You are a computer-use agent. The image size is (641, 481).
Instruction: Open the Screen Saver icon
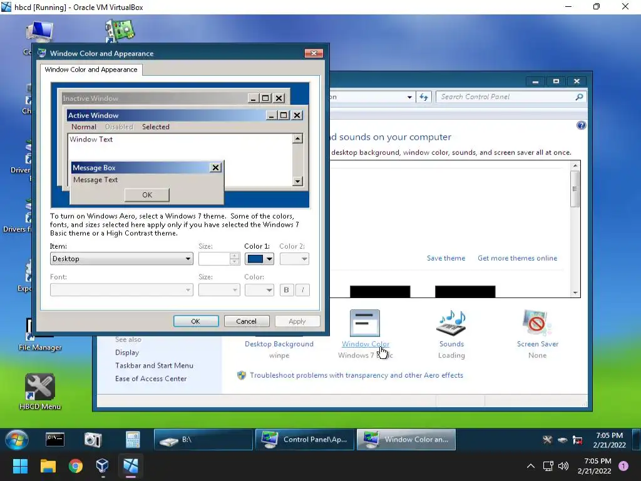[x=537, y=323]
